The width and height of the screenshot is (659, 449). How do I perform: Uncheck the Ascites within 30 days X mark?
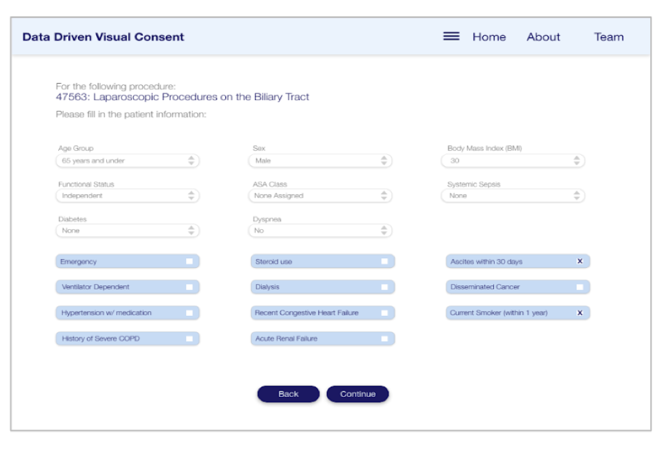click(x=580, y=261)
